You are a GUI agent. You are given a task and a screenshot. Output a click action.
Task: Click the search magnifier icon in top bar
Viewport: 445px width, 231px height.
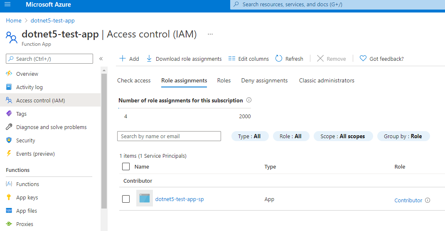(x=236, y=4)
